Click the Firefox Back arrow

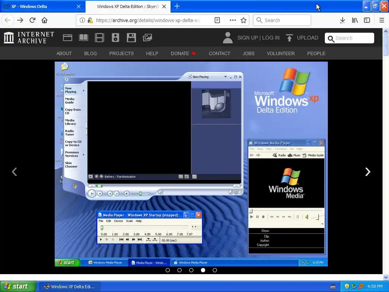coord(8,21)
